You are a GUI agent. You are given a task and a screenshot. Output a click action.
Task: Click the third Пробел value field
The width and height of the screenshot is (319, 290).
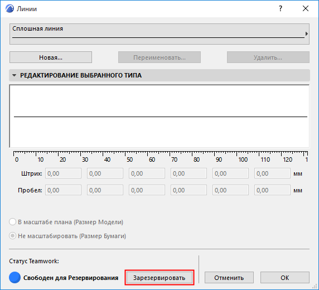147,190
